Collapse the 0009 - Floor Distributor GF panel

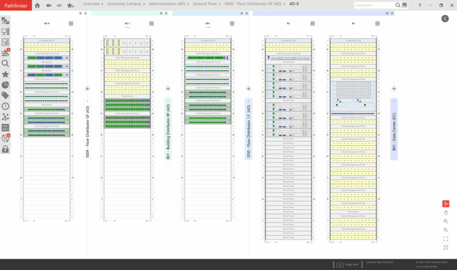(x=88, y=101)
